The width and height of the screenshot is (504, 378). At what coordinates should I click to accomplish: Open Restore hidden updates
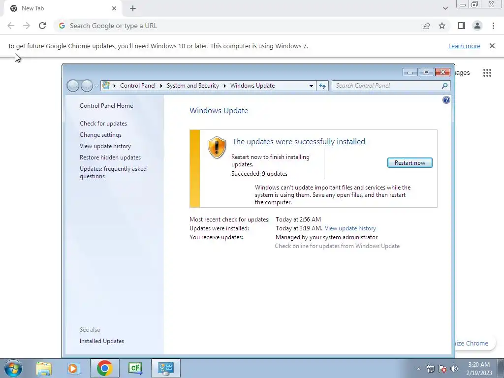coord(110,157)
